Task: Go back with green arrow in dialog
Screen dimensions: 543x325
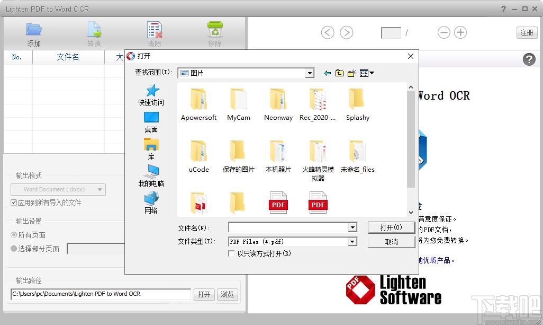Action: tap(327, 73)
